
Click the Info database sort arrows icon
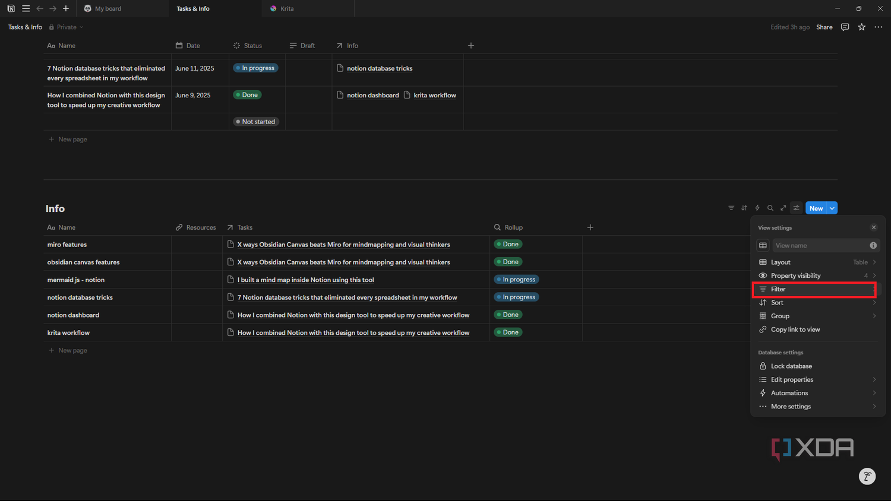(x=744, y=208)
